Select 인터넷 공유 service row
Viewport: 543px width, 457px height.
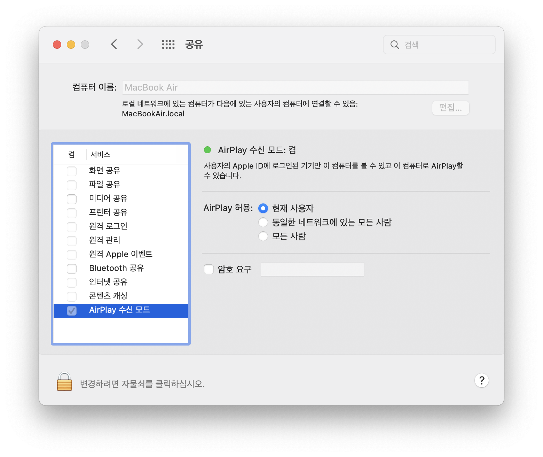(x=121, y=282)
